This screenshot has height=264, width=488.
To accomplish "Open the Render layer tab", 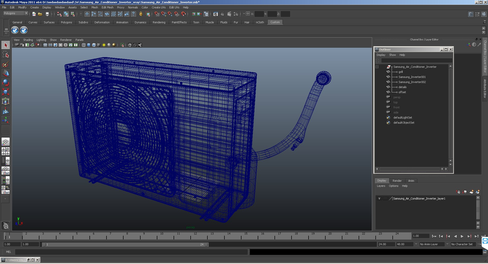I will 397,181.
